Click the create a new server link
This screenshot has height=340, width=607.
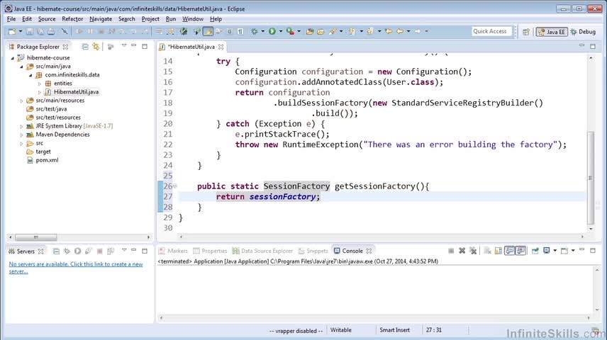[x=76, y=268]
